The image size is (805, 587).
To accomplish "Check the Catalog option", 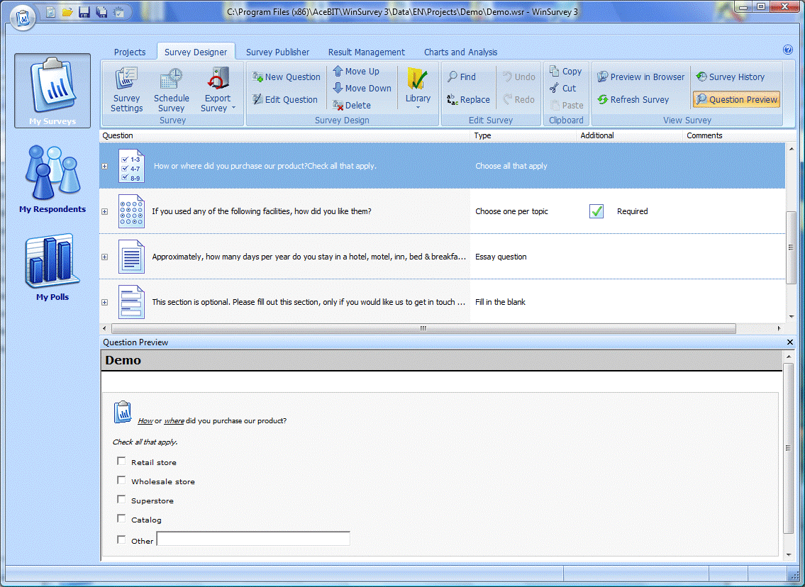I will click(x=121, y=519).
